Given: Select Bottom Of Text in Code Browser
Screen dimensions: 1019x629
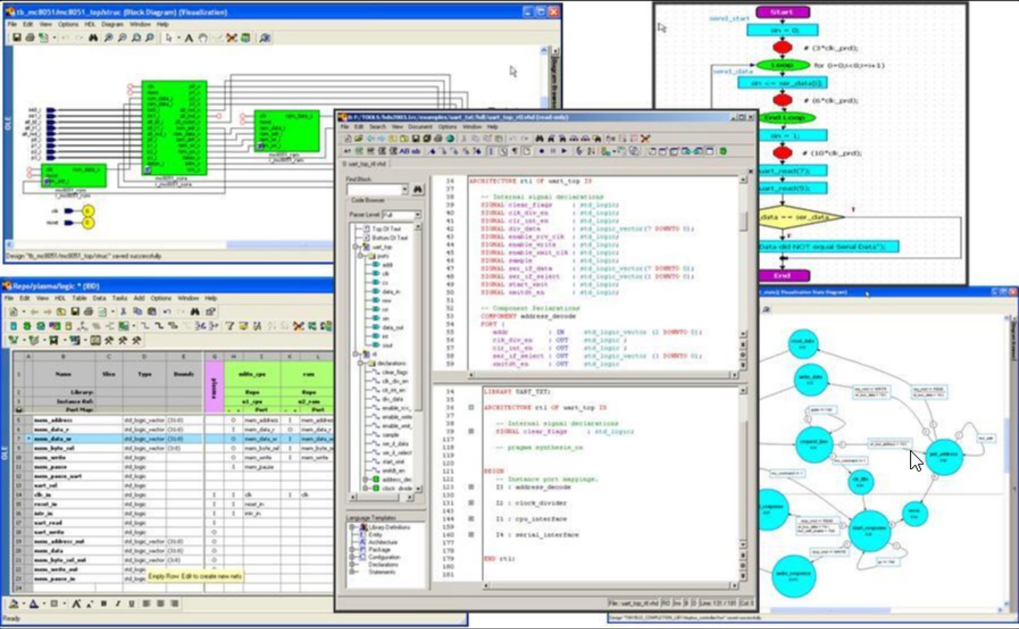Looking at the screenshot, I should point(389,238).
